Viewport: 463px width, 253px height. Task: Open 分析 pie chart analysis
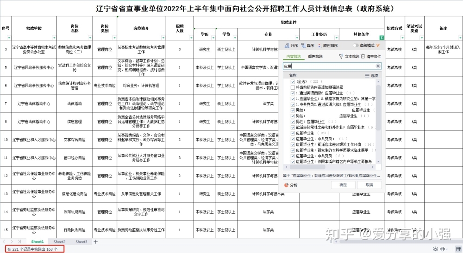pyautogui.click(x=291, y=185)
